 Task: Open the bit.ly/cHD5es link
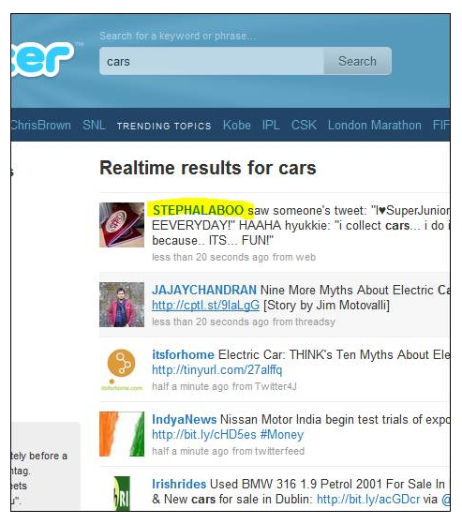(x=204, y=434)
